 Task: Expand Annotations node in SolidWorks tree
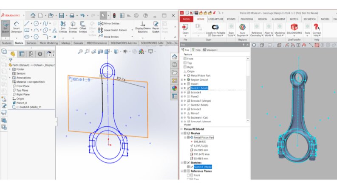(10, 78)
